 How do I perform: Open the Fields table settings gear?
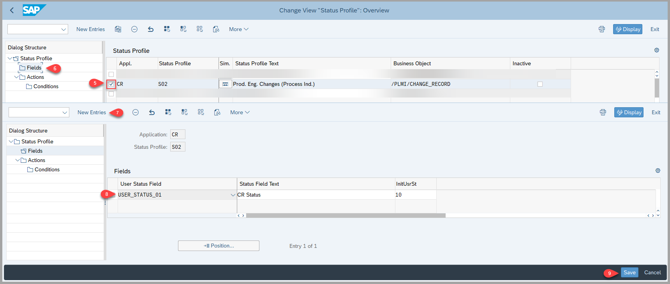pos(658,171)
